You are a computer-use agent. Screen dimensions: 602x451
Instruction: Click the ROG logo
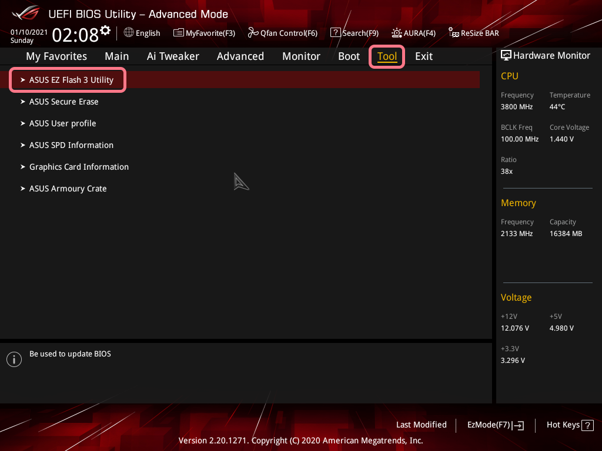point(26,13)
